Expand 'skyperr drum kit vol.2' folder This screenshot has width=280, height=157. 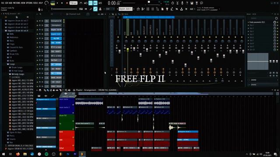(x=17, y=24)
